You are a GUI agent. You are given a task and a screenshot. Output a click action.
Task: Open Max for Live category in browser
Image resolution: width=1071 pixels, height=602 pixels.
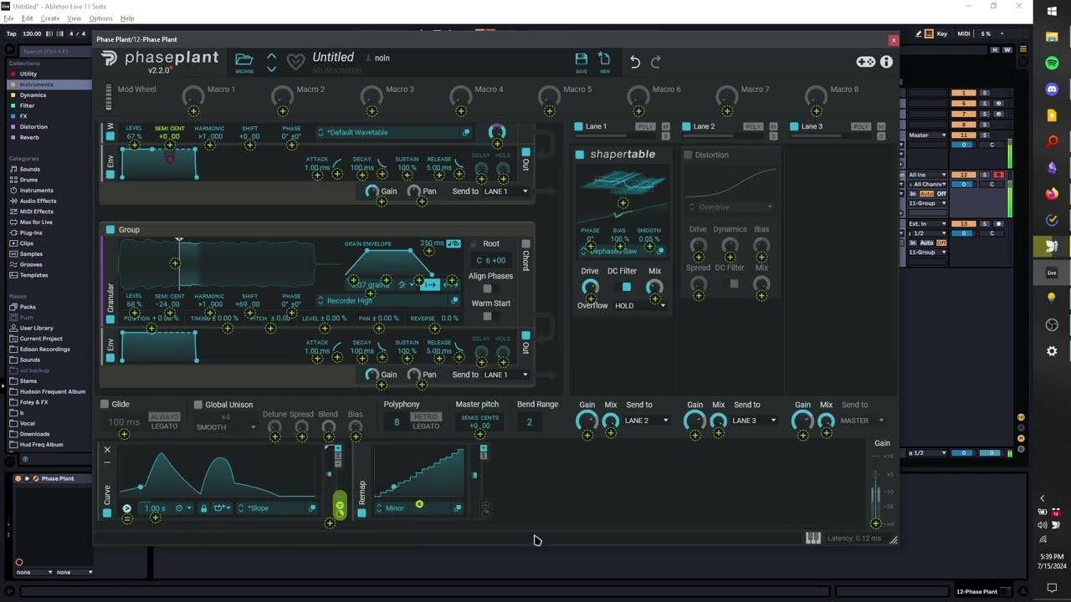(36, 222)
